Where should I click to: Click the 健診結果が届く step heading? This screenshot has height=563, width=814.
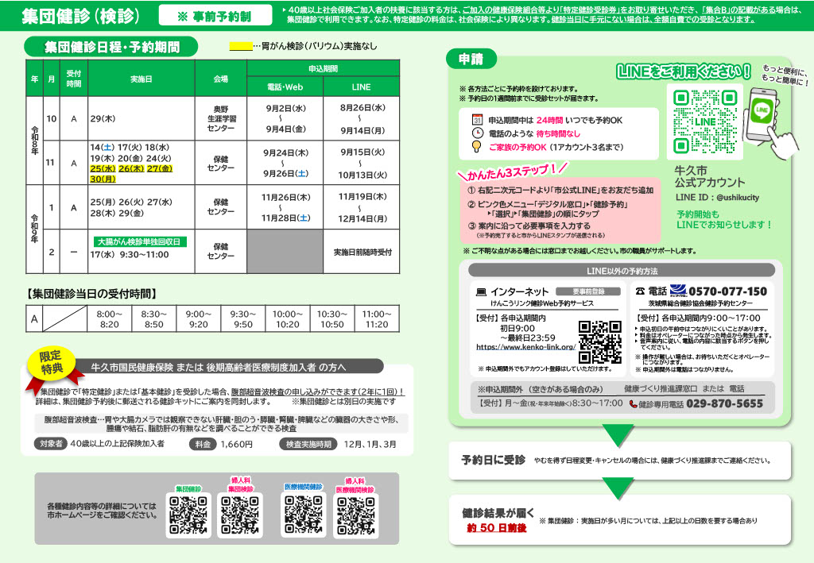[498, 513]
